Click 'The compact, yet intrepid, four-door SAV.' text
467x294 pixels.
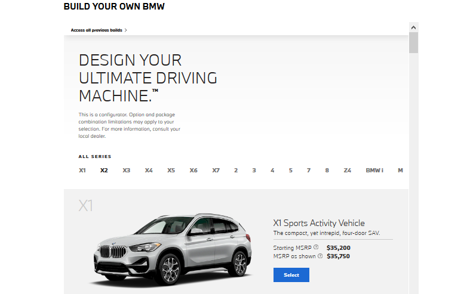[x=327, y=233]
